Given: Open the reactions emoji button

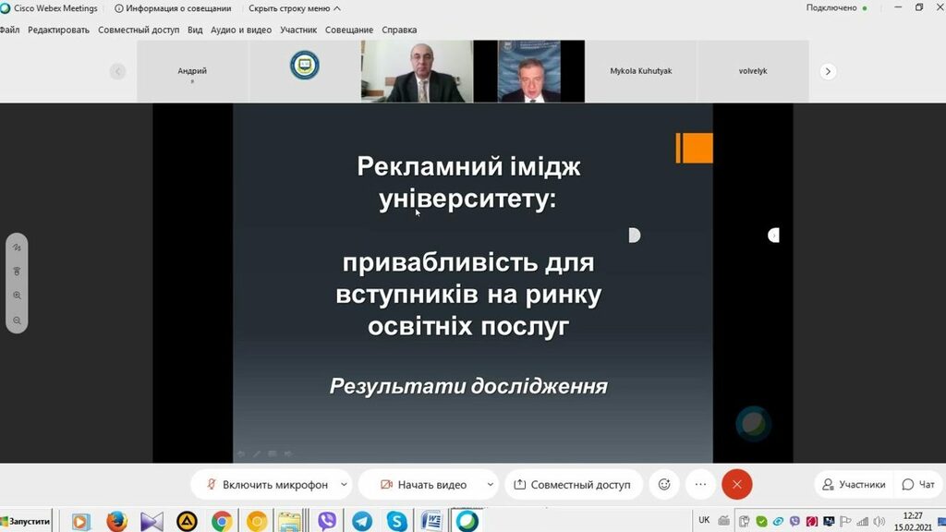Looking at the screenshot, I should click(663, 484).
